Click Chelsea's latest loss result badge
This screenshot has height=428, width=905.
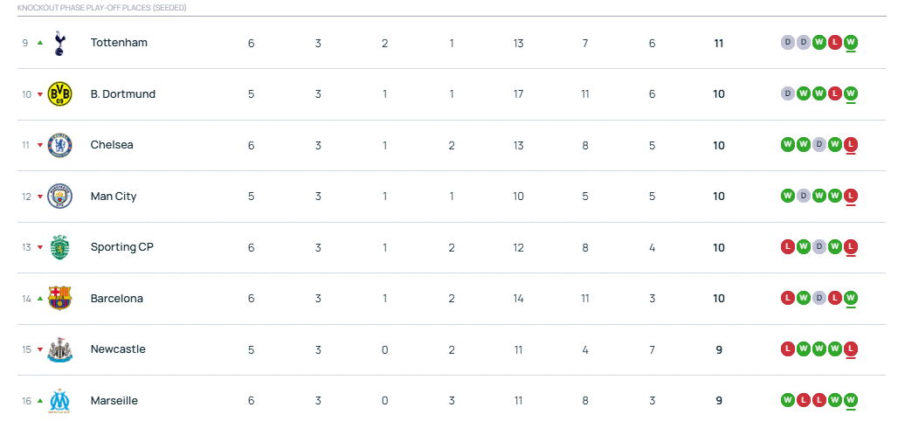[851, 144]
